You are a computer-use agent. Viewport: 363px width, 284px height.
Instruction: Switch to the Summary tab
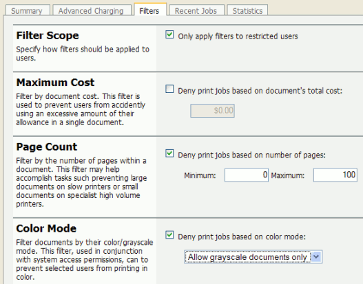[28, 10]
